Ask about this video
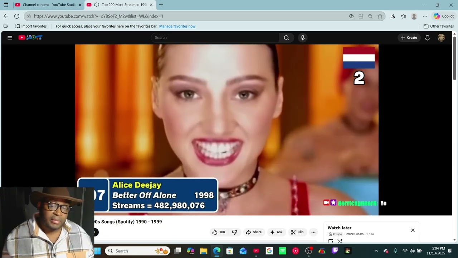This screenshot has width=458, height=258. click(x=276, y=232)
